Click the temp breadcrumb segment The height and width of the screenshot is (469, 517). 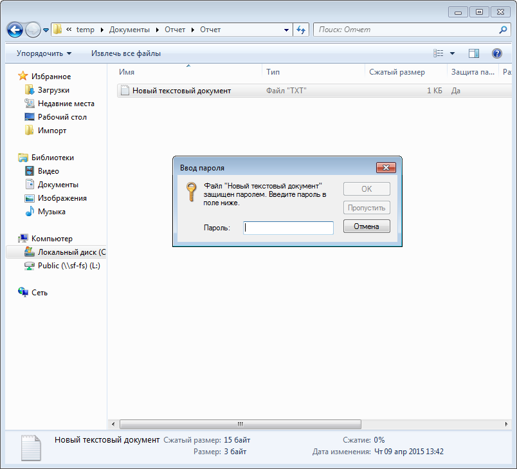[x=86, y=30]
